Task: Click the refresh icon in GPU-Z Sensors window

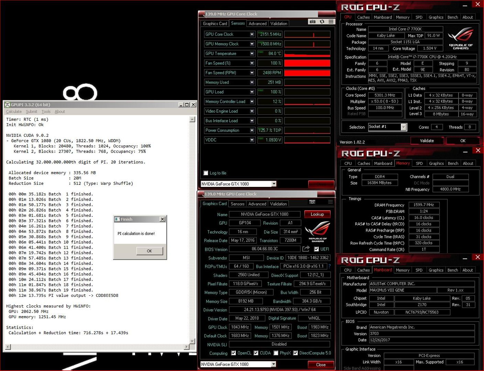Action: click(x=322, y=21)
